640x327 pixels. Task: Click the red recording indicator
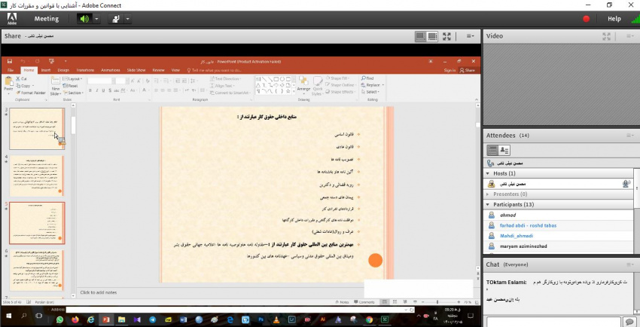(586, 19)
